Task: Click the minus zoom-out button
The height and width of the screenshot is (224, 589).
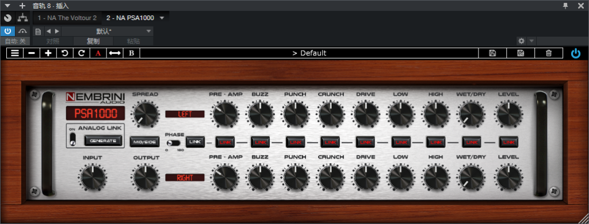Action: (x=32, y=53)
